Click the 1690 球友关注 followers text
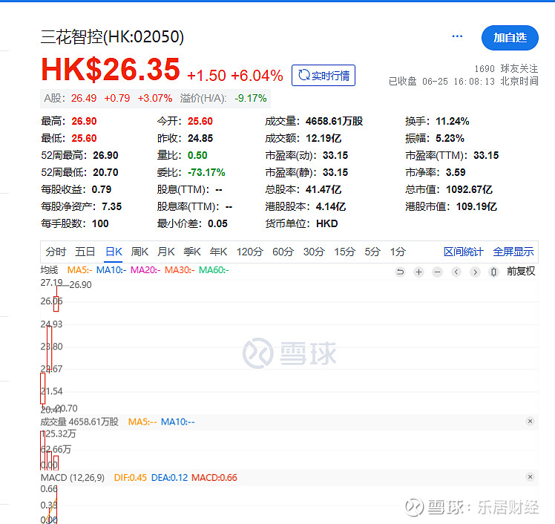The height and width of the screenshot is (524, 555). click(506, 68)
